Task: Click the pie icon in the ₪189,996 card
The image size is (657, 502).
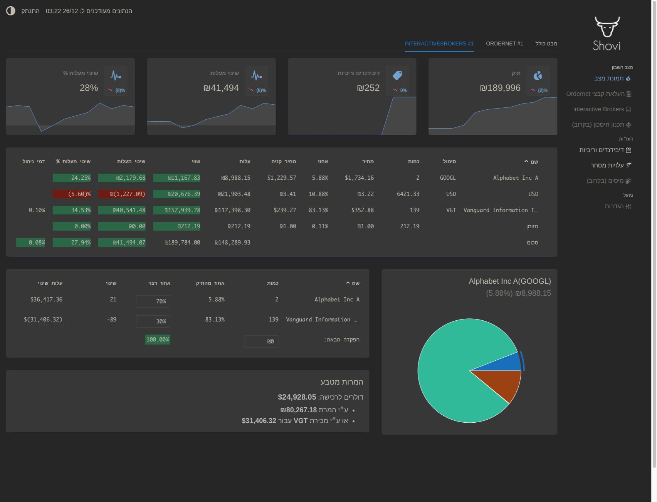Action: 538,75
